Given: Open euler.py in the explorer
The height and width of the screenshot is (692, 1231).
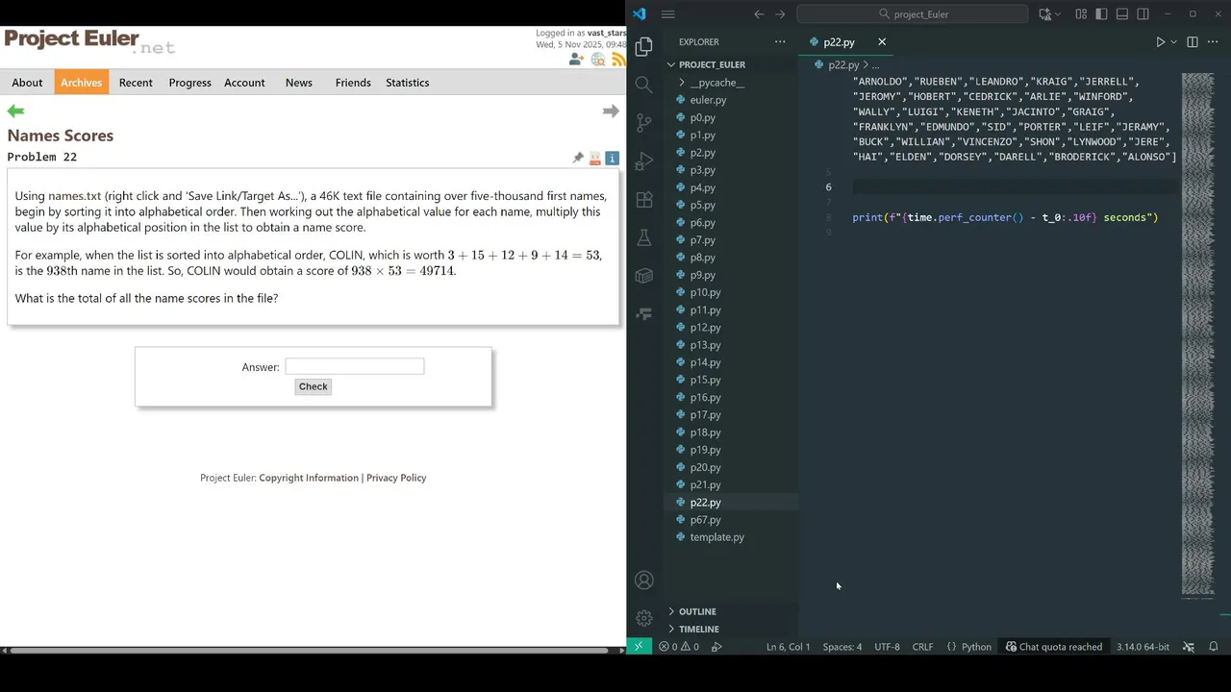Looking at the screenshot, I should coord(708,100).
